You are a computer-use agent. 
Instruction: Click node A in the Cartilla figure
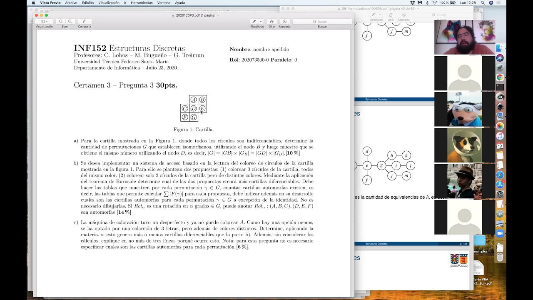pos(194,100)
